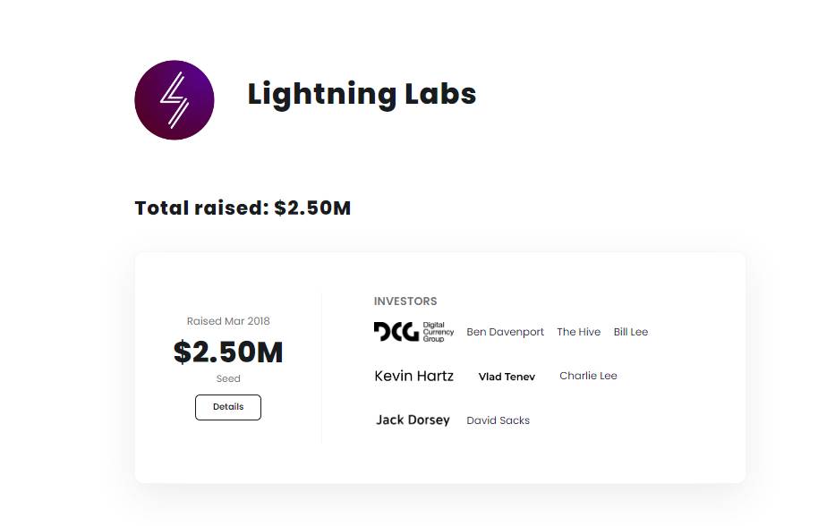Click the divider between amount and investors
The height and width of the screenshot is (526, 835).
(321, 368)
